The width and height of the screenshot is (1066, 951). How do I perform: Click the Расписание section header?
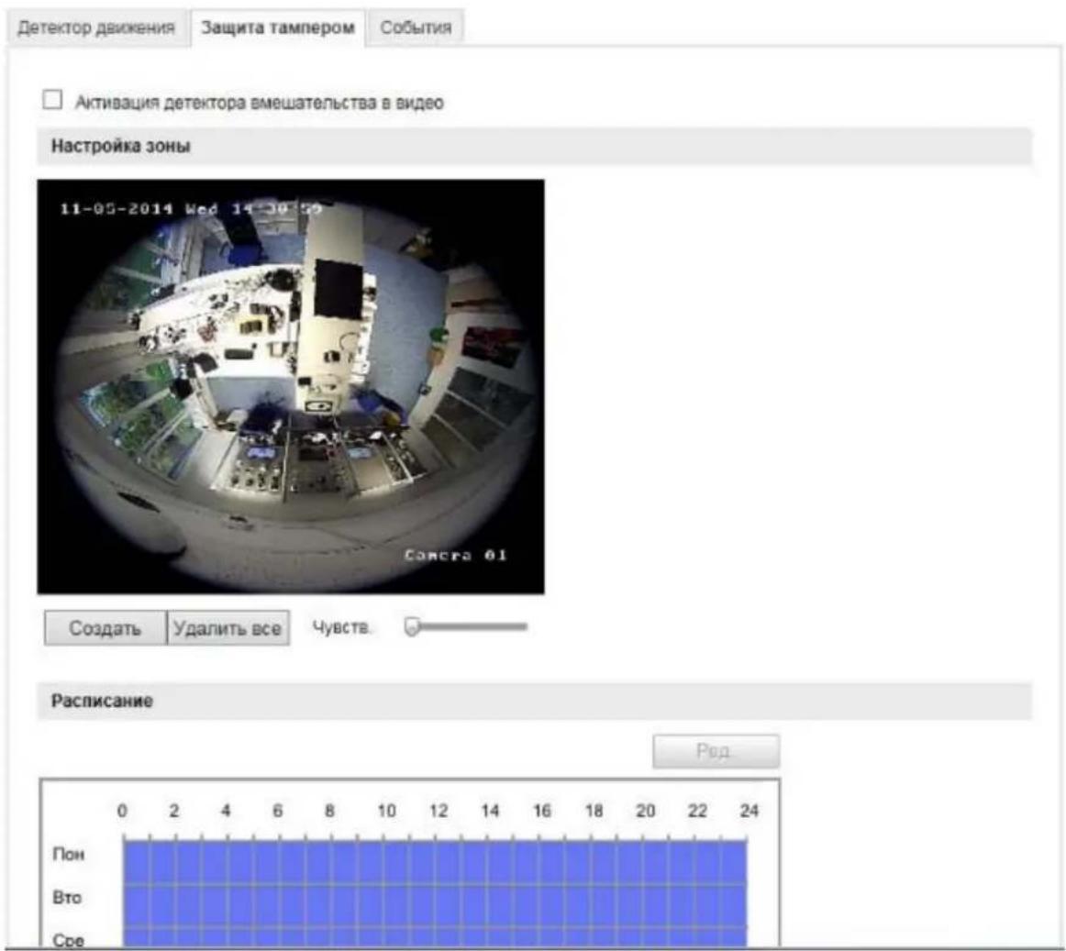(534, 701)
